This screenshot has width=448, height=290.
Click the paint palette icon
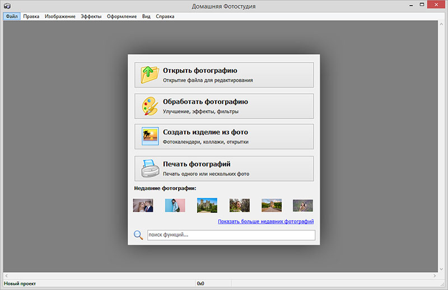pos(150,106)
